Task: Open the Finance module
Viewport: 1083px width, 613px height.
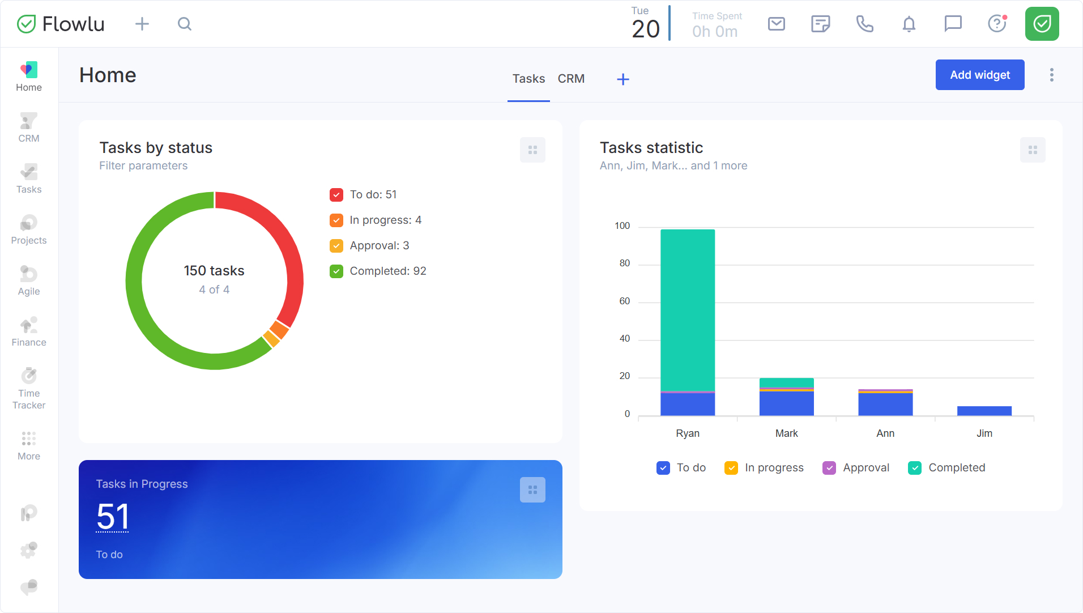Action: 28,331
